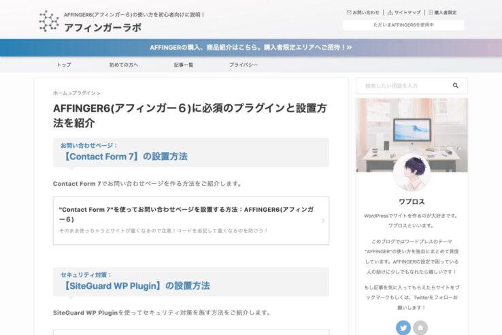Screen dimensions: 502x335
Task: Open the gray home icon button
Action: [x=420, y=328]
